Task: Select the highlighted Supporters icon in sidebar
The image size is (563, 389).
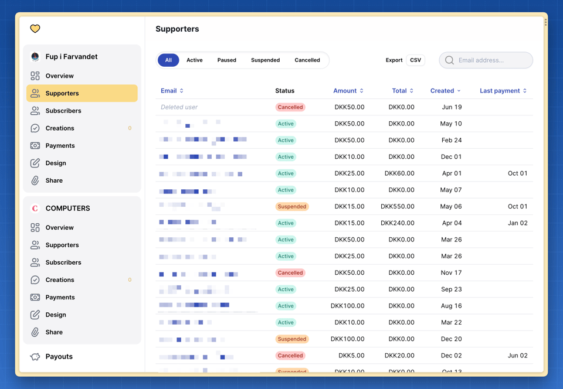Action: 35,93
